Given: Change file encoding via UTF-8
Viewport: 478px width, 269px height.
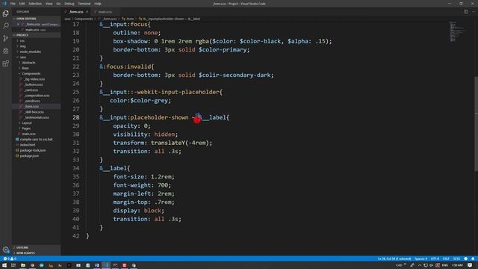Looking at the screenshot, I should pyautogui.click(x=435, y=259).
